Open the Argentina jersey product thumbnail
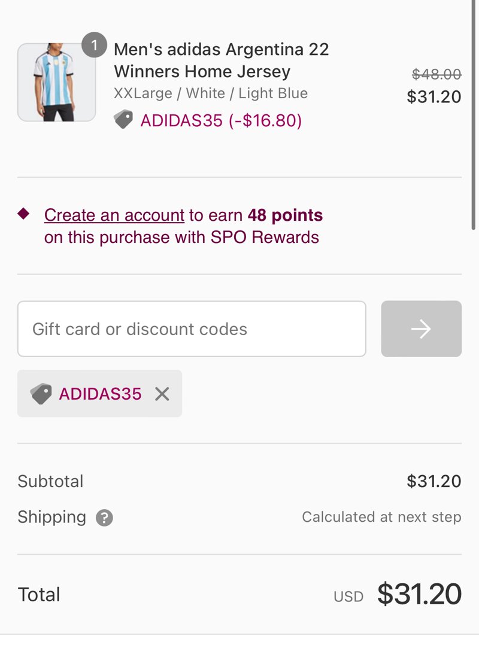 56,83
